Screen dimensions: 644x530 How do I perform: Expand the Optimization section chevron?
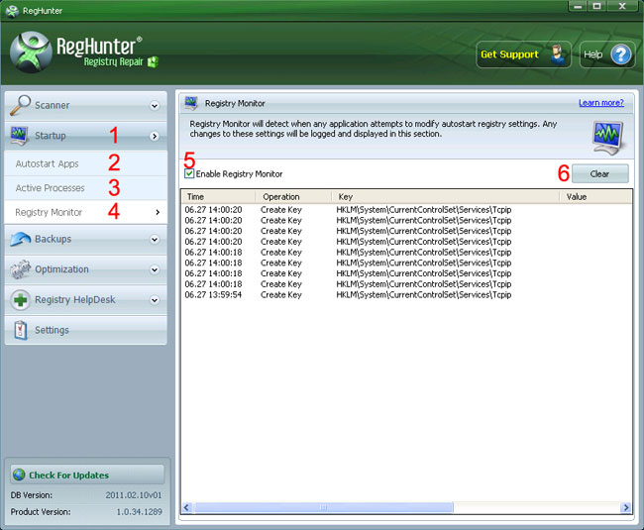pos(155,269)
